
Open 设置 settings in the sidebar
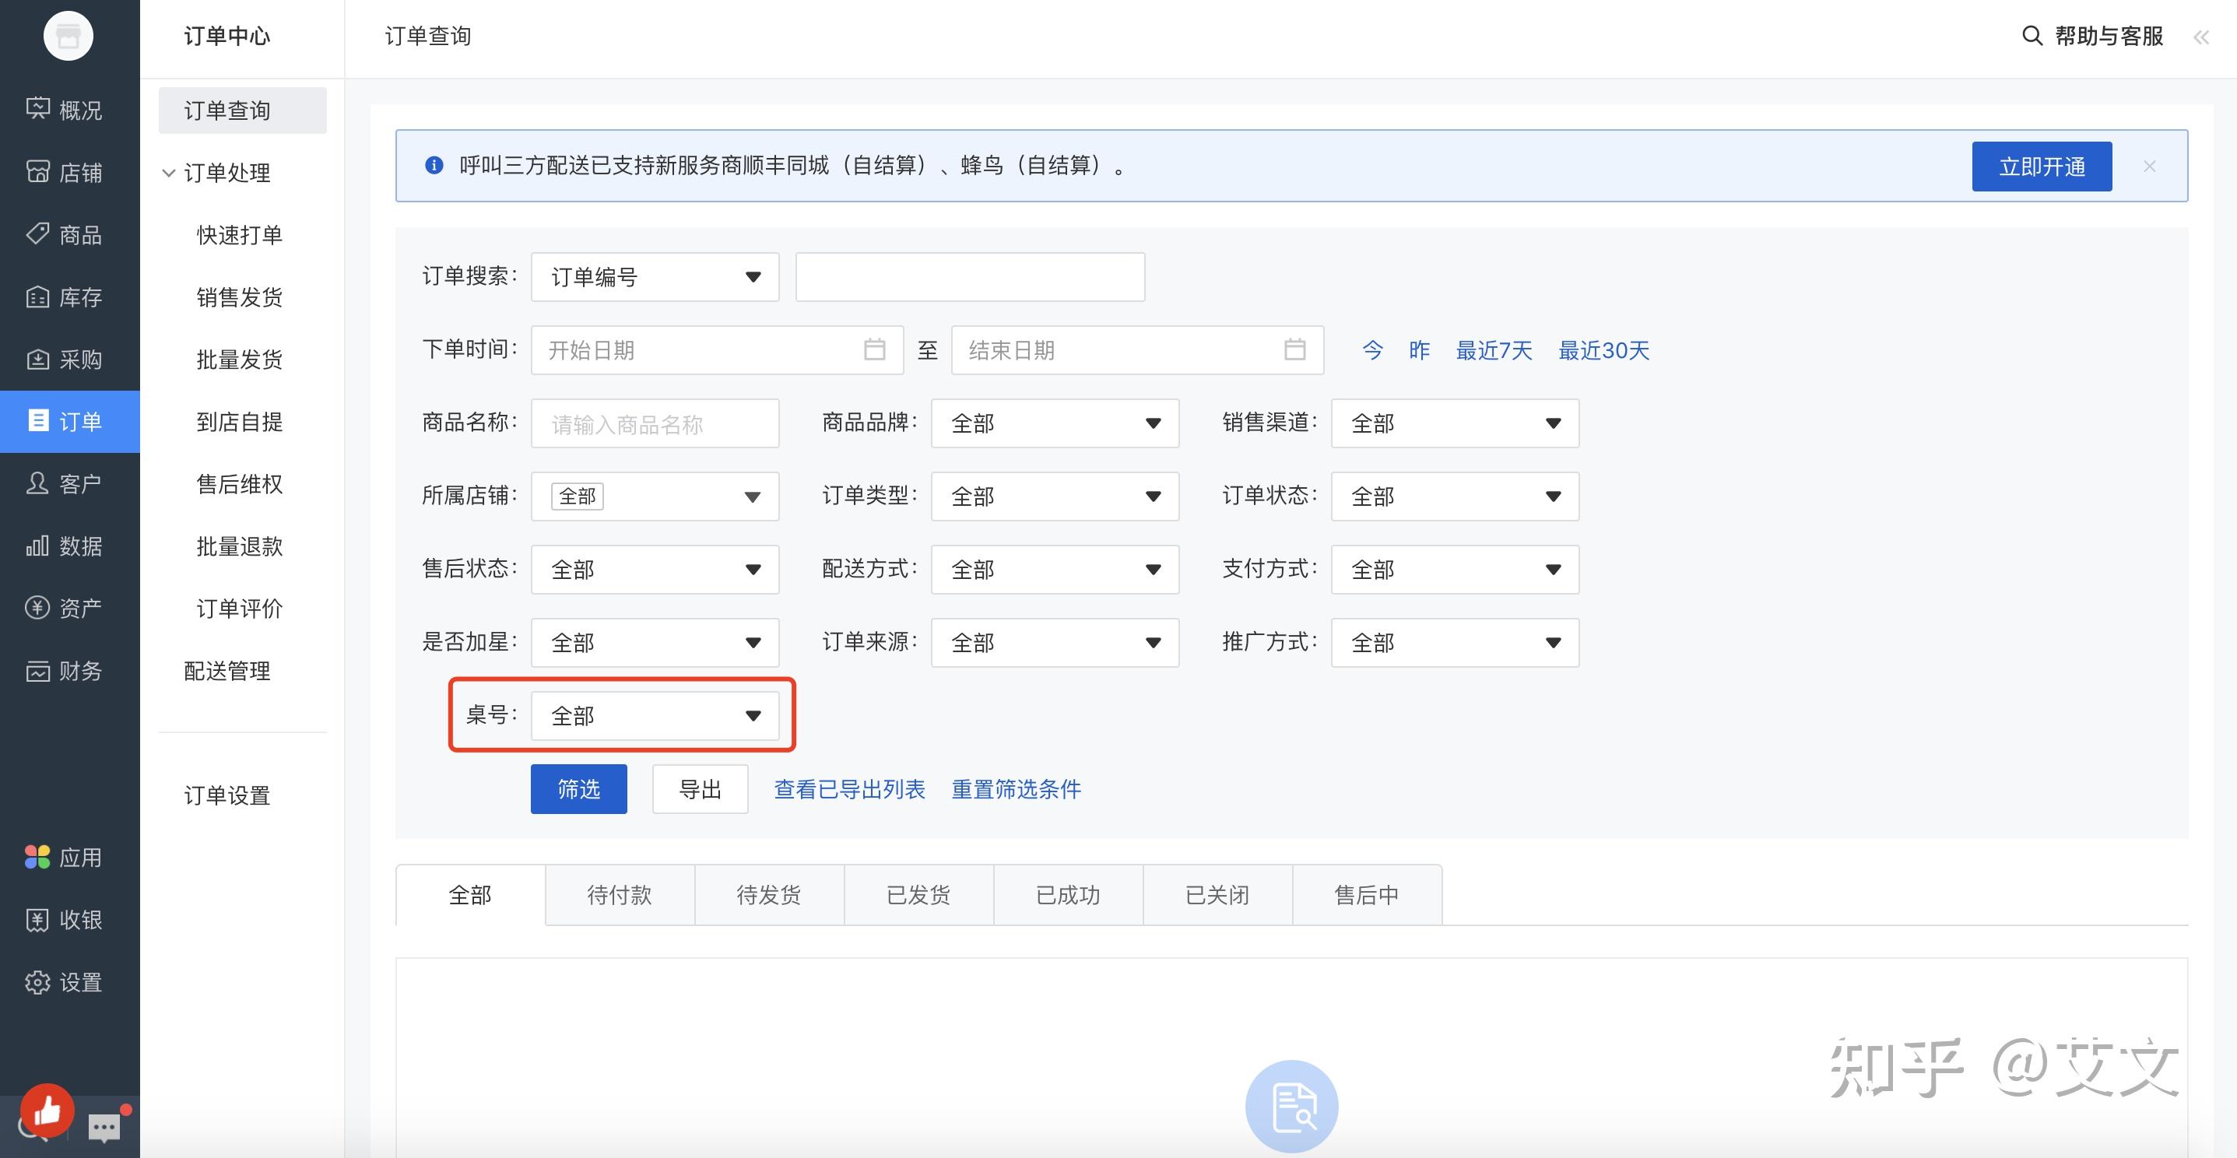point(69,982)
